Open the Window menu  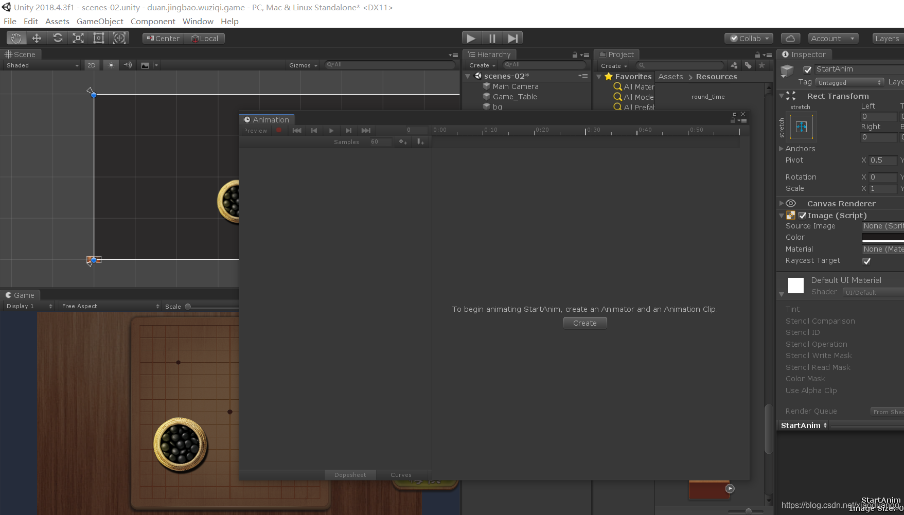pos(198,22)
